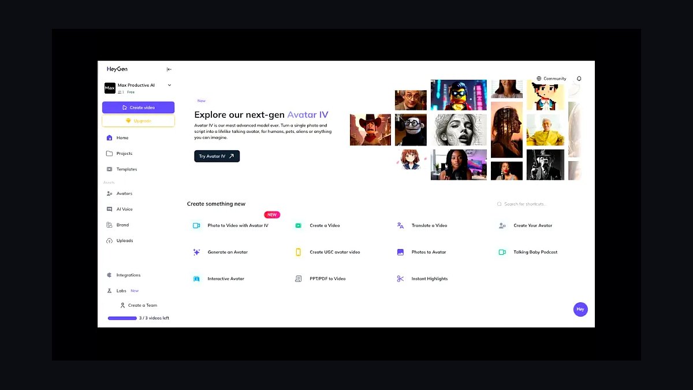Open notifications bell icon
The image size is (693, 390).
tap(579, 79)
